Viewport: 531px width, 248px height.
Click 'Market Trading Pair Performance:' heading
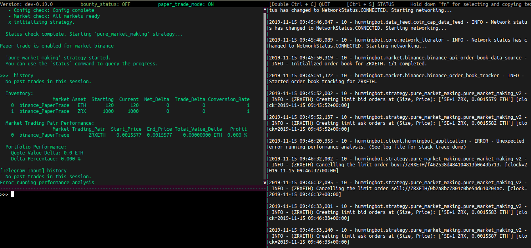[x=50, y=123]
